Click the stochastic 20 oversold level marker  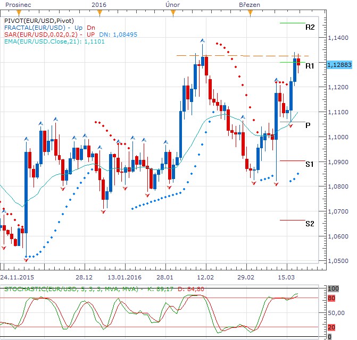pos(331,327)
